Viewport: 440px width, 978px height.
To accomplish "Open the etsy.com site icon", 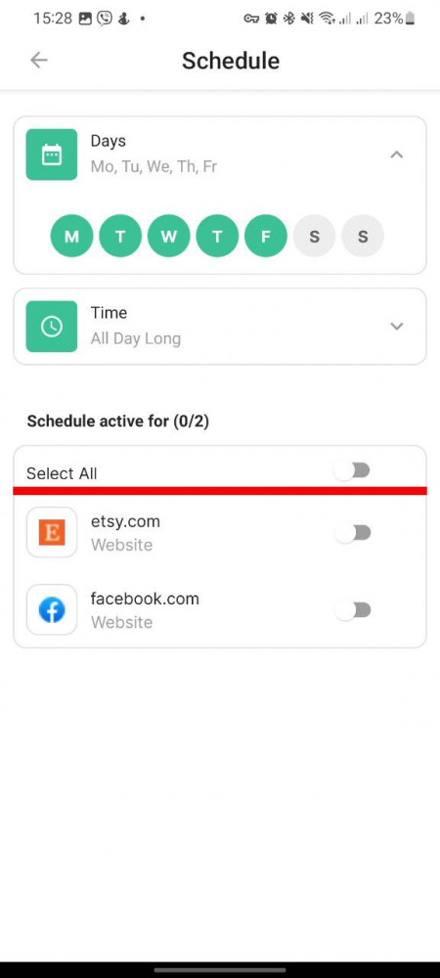I will click(x=52, y=532).
